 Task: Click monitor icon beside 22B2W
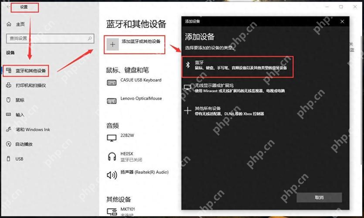click(112, 138)
